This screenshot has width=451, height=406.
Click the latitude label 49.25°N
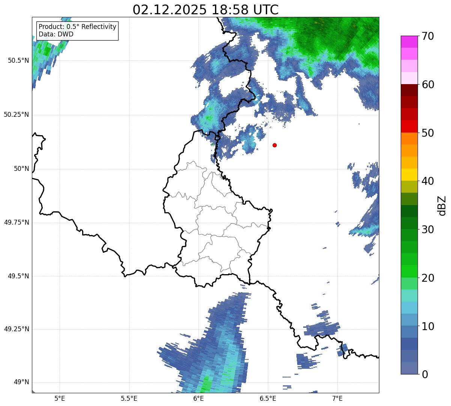pyautogui.click(x=17, y=329)
